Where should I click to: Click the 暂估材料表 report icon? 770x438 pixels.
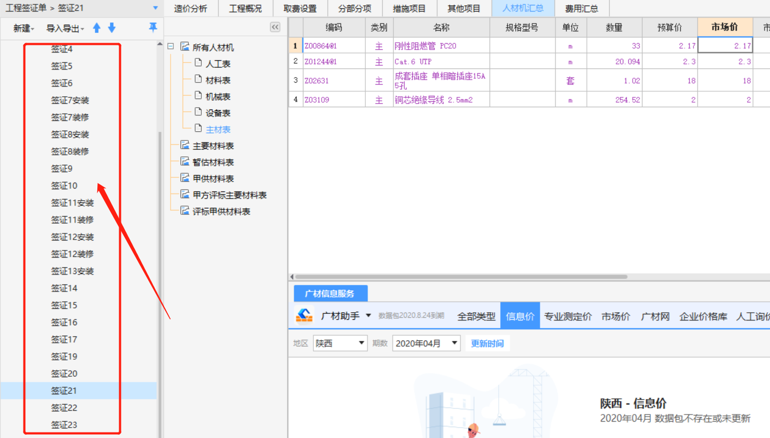(185, 162)
